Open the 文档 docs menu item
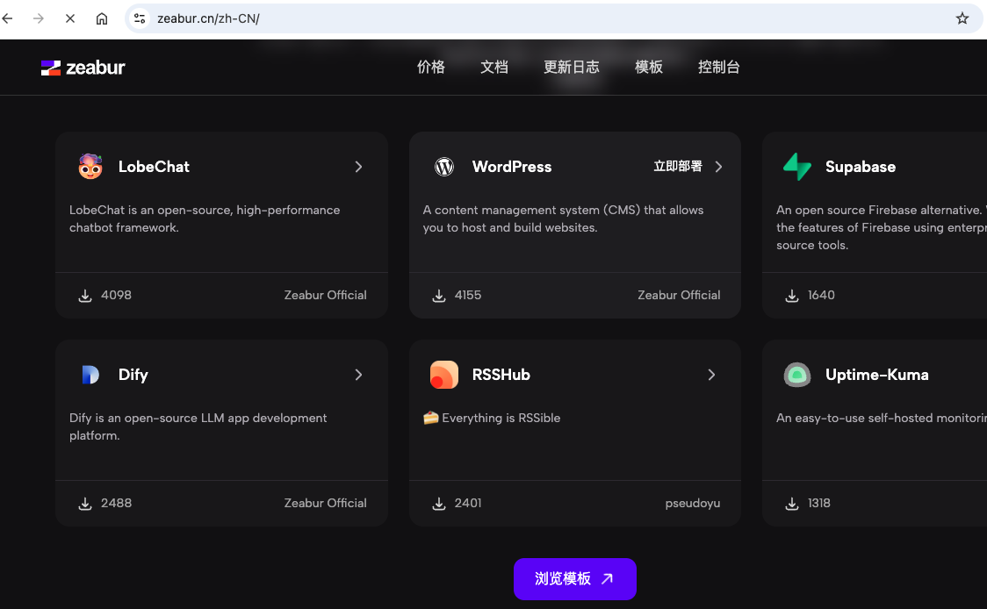This screenshot has width=987, height=609. click(494, 68)
